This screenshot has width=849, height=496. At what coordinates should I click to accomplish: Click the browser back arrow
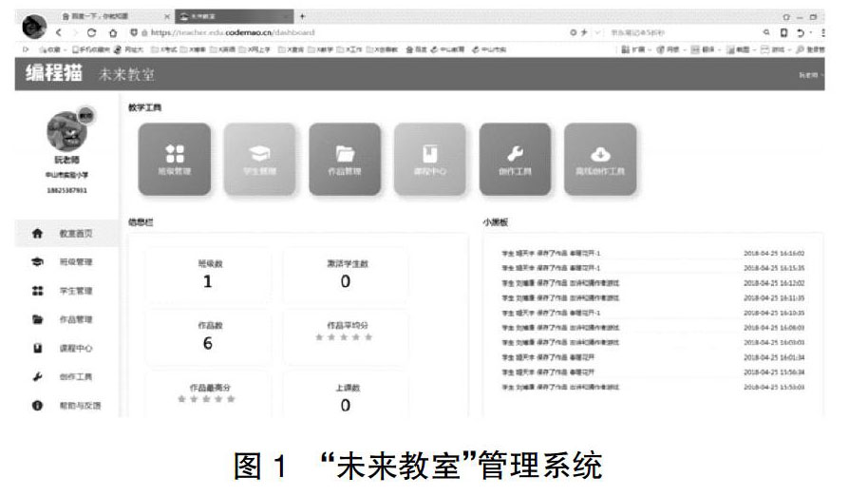(59, 32)
